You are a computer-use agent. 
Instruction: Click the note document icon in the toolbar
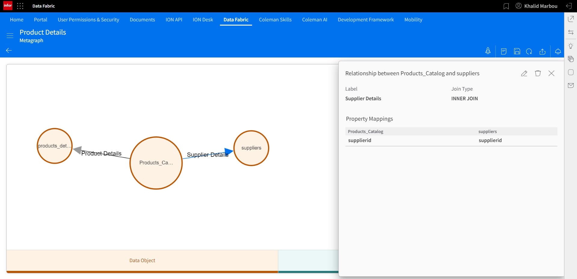[504, 51]
